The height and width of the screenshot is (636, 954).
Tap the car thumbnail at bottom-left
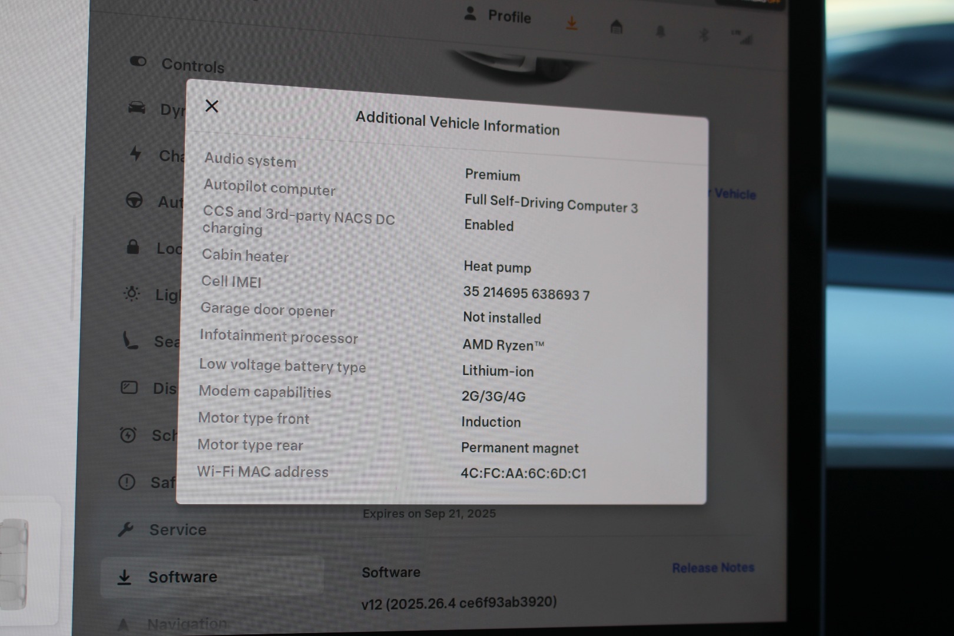click(x=15, y=564)
